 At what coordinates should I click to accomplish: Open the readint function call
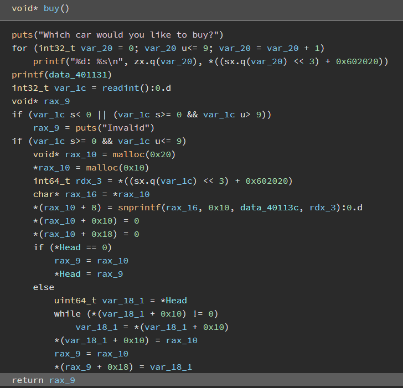click(x=121, y=88)
